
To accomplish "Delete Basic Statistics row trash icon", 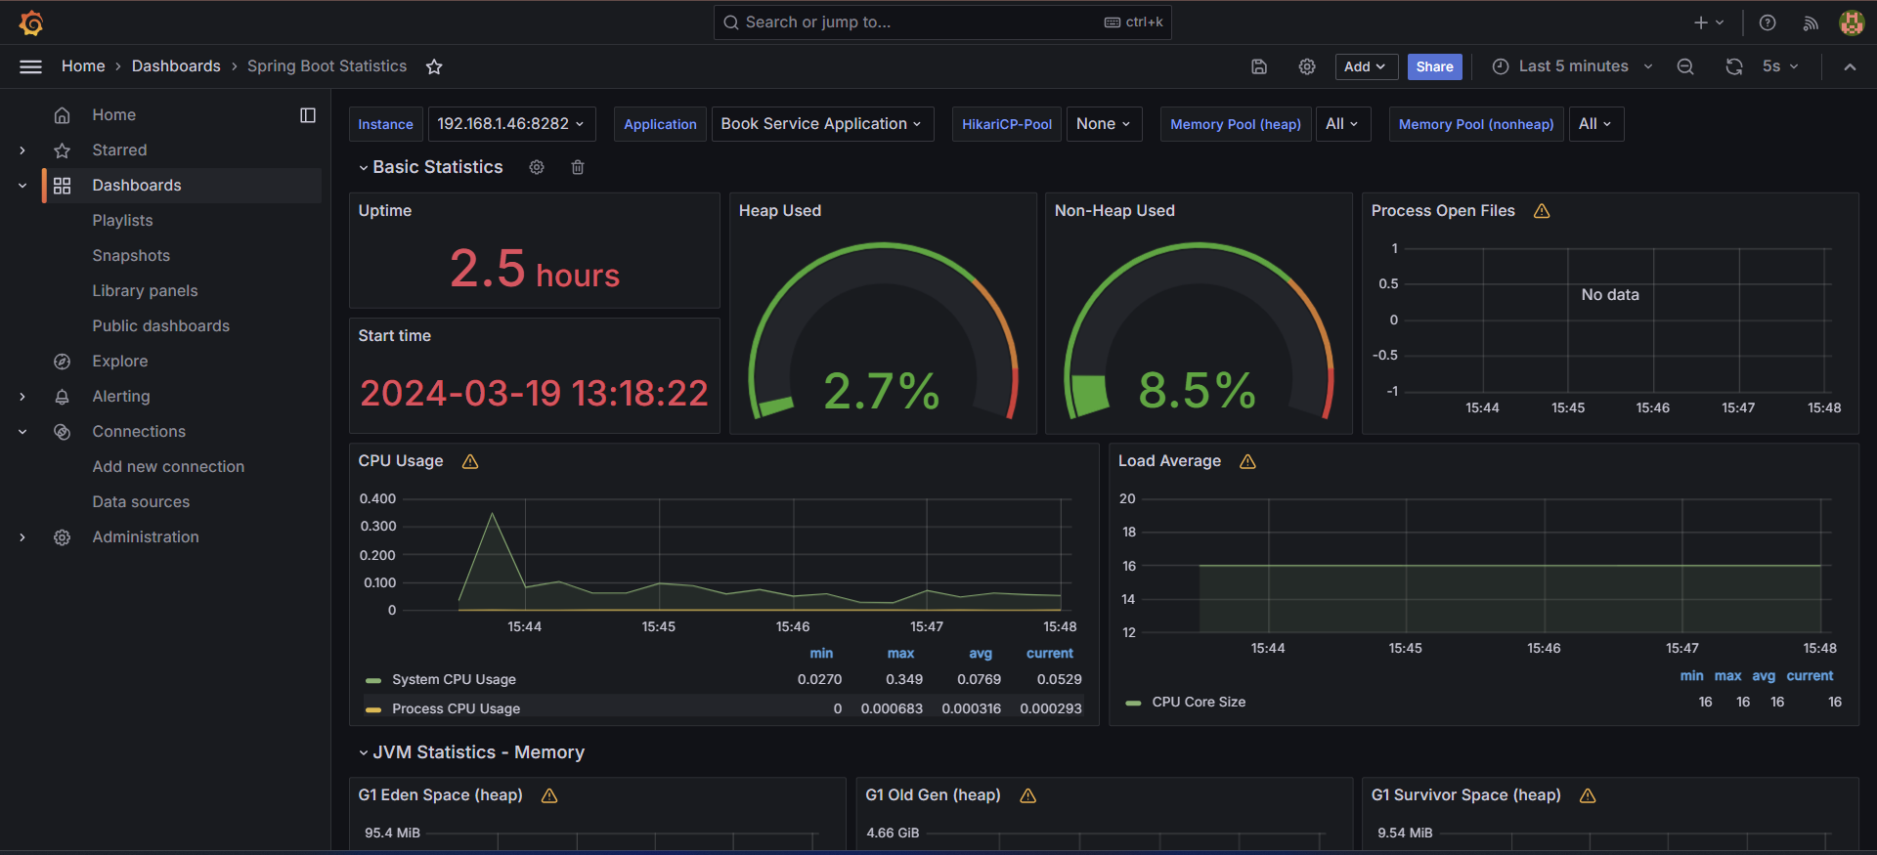I will [x=578, y=167].
